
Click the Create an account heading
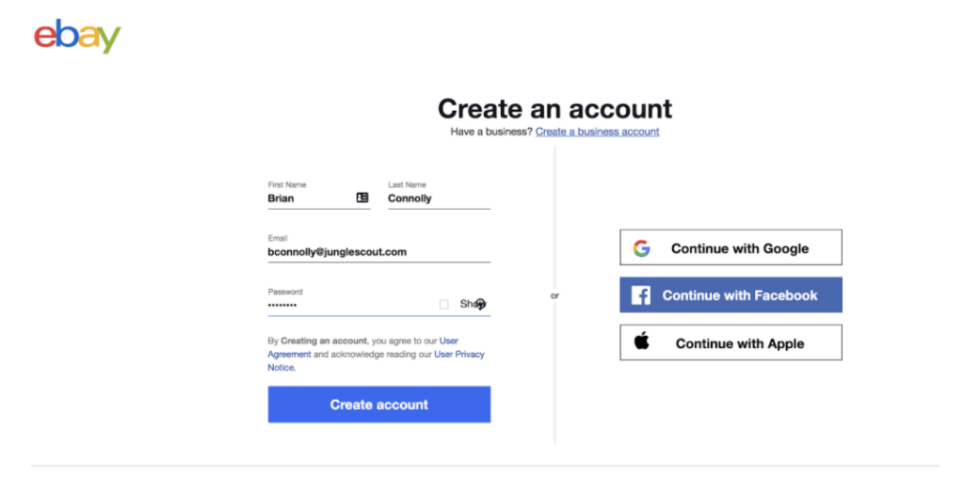(554, 108)
